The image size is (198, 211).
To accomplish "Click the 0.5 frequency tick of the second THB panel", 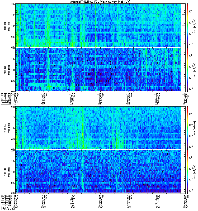I will coord(13,81).
